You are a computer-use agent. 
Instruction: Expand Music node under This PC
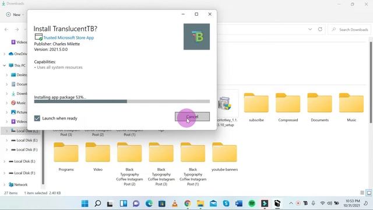click(x=6, y=103)
